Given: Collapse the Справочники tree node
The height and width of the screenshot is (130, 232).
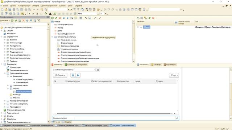Looking at the screenshot, I should click(x=1, y=37).
